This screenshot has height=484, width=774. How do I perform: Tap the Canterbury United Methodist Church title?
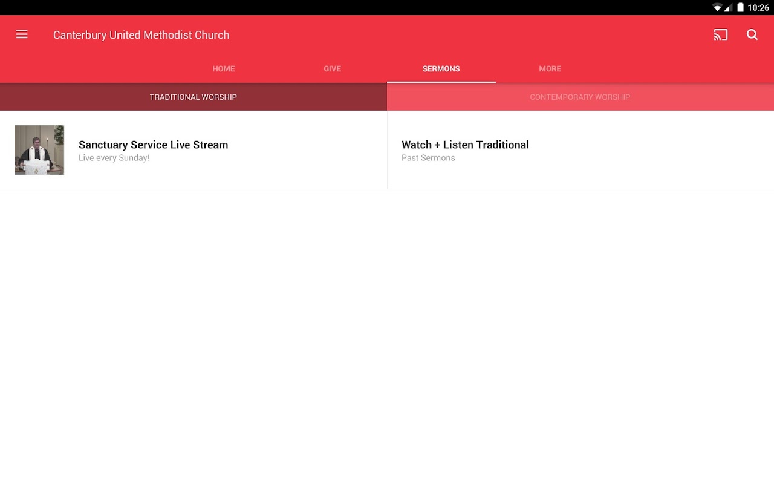tap(141, 35)
